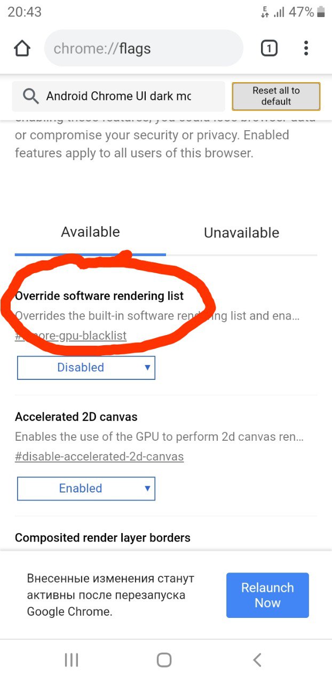Viewport: 332px width, 683px height.
Task: Switch to the Unavailable tab
Action: (x=241, y=233)
